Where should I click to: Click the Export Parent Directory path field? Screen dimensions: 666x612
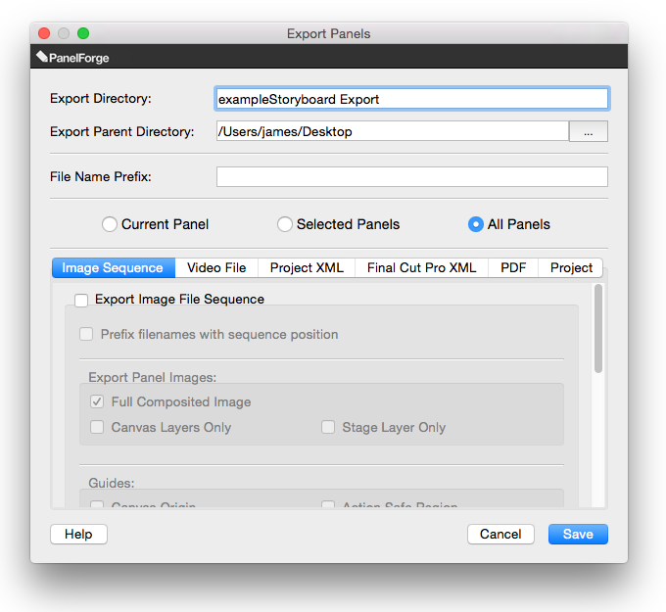(x=392, y=131)
